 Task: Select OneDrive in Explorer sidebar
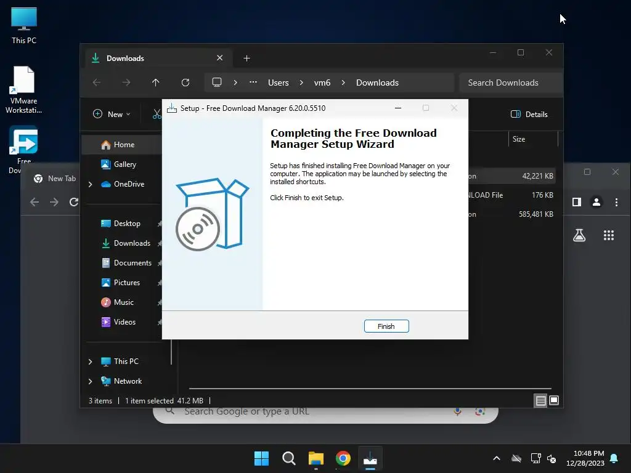pos(122,184)
